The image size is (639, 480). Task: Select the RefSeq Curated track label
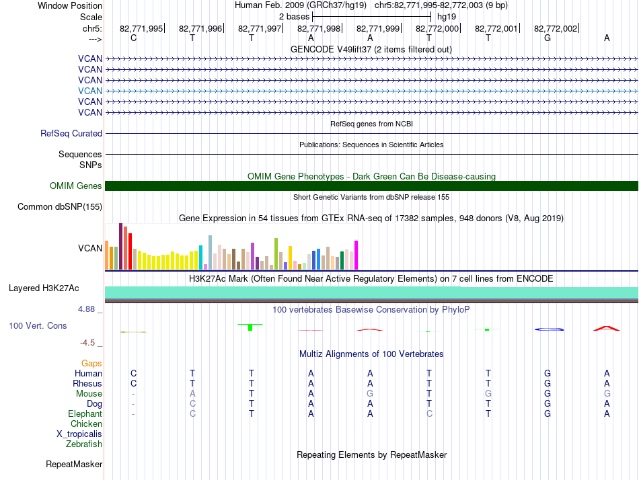[71, 134]
